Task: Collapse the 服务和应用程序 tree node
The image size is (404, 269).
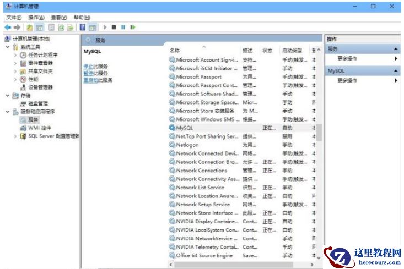Action: point(8,112)
